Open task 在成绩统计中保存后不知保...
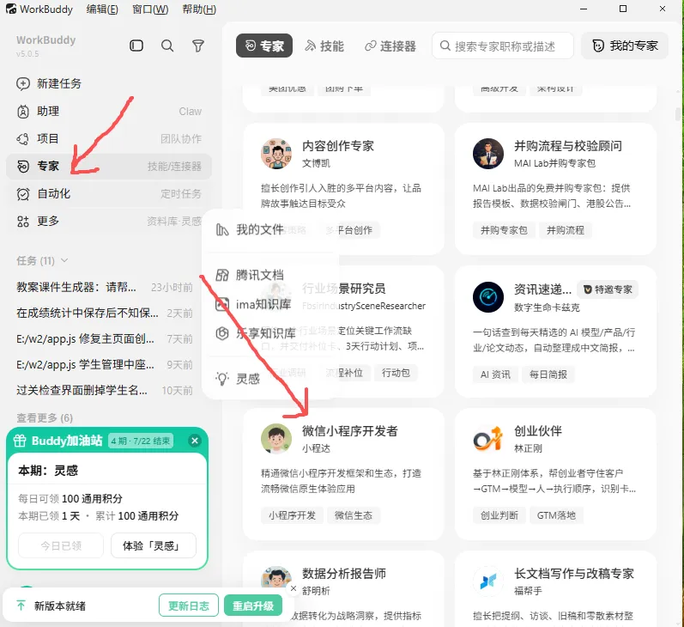Image resolution: width=684 pixels, height=627 pixels. coord(105,313)
